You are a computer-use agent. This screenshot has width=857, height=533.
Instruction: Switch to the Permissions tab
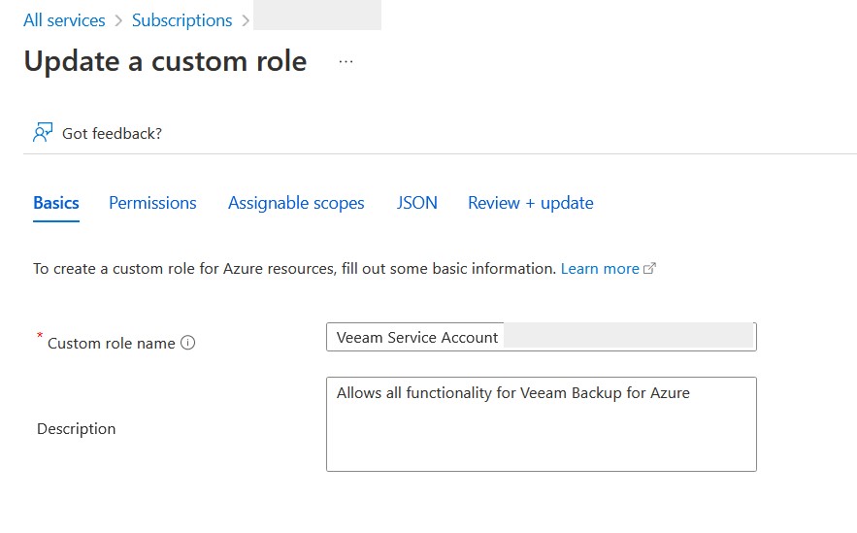pyautogui.click(x=152, y=203)
